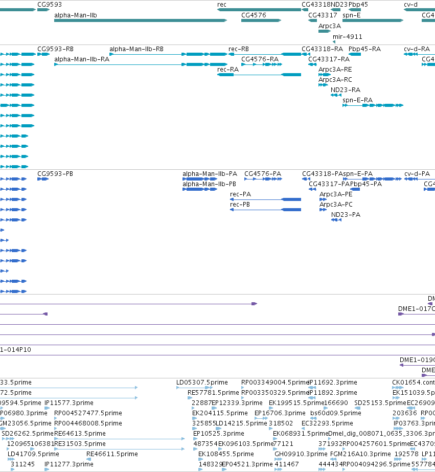The height and width of the screenshot is (472, 435).
Task: Select the CG4576-RA transcript label
Action: point(260,59)
